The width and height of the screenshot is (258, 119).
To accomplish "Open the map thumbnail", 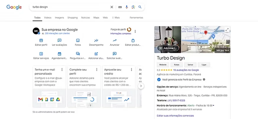I will pyautogui.click(x=206, y=33).
